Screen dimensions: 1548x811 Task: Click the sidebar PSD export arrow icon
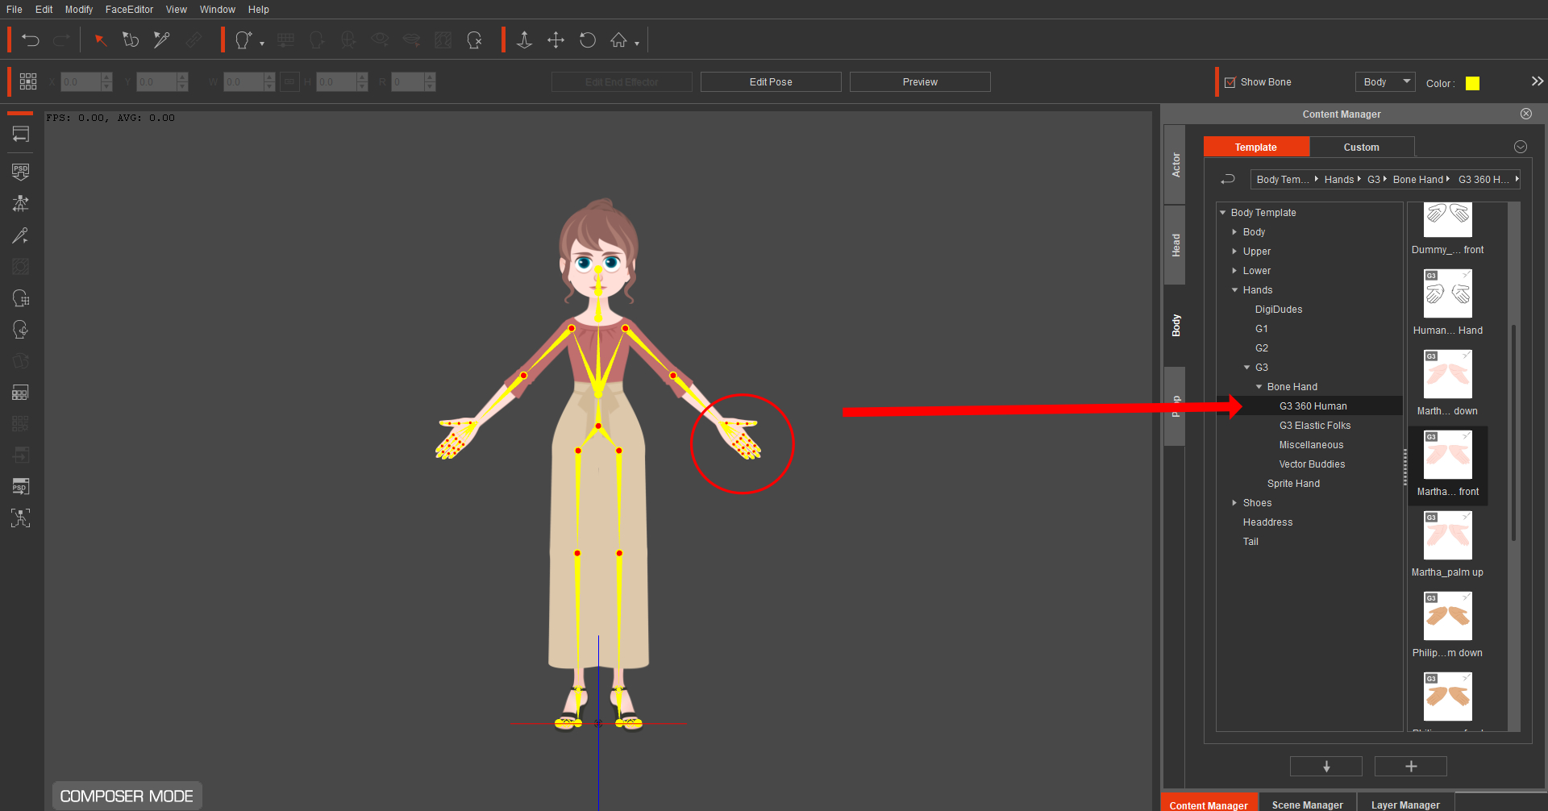[21, 486]
